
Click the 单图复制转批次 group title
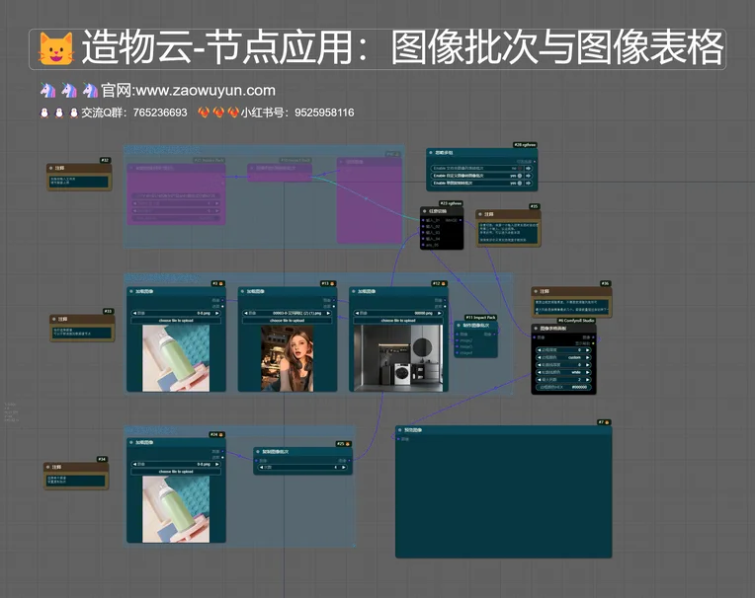coord(151,431)
